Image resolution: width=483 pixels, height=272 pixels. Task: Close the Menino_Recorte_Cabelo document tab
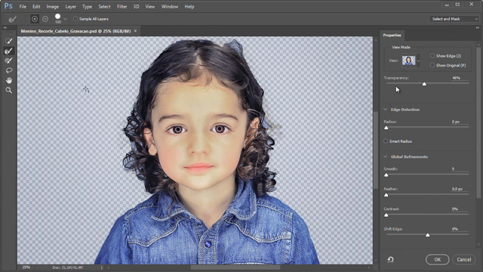(135, 31)
